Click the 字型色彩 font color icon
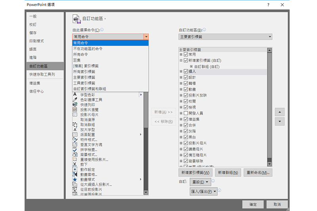Viewport: 317px width, 211px height. tap(75, 95)
